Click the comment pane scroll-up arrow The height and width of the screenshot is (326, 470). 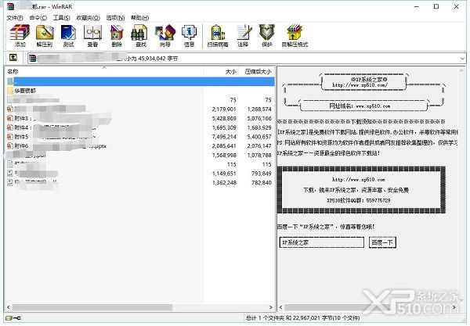[461, 71]
